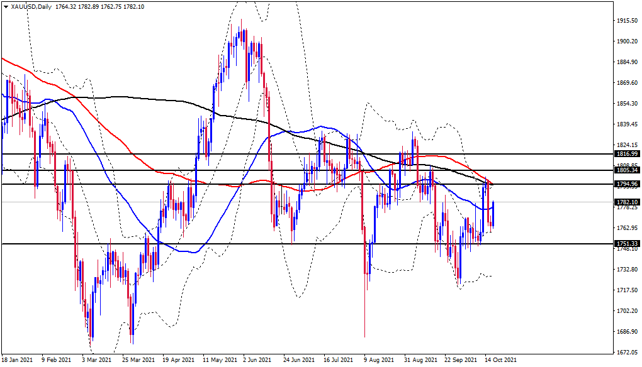
Task: Click the 1839.45 price axis value
Action: pyautogui.click(x=628, y=124)
